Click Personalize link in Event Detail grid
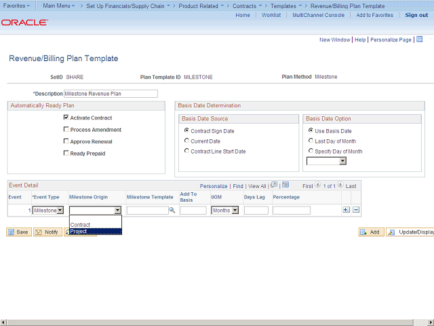Viewport: 434px width, 326px height. (214, 186)
